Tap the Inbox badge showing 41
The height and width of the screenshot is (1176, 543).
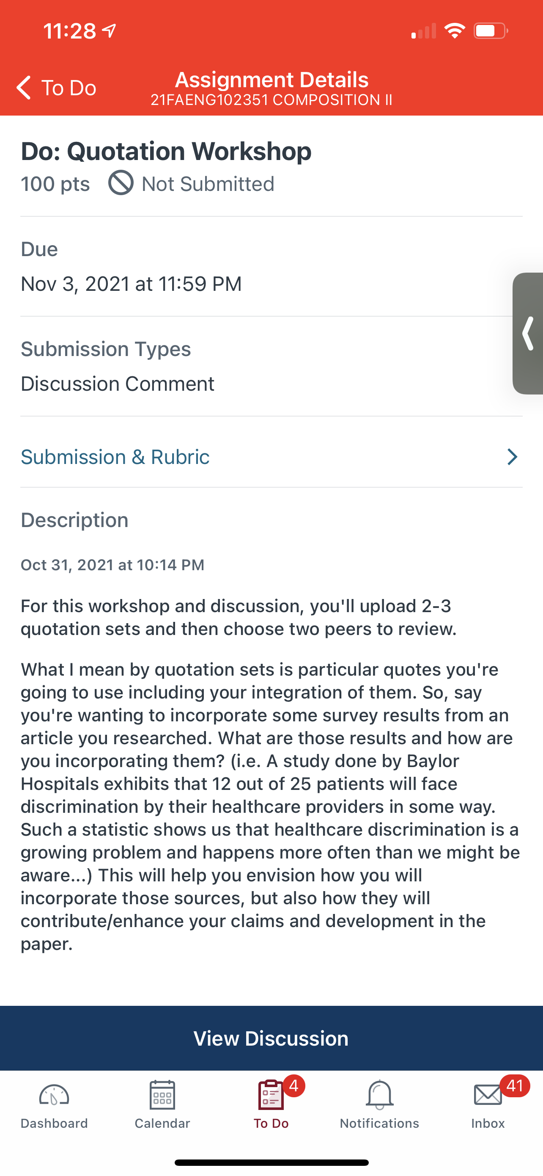[x=515, y=1085]
